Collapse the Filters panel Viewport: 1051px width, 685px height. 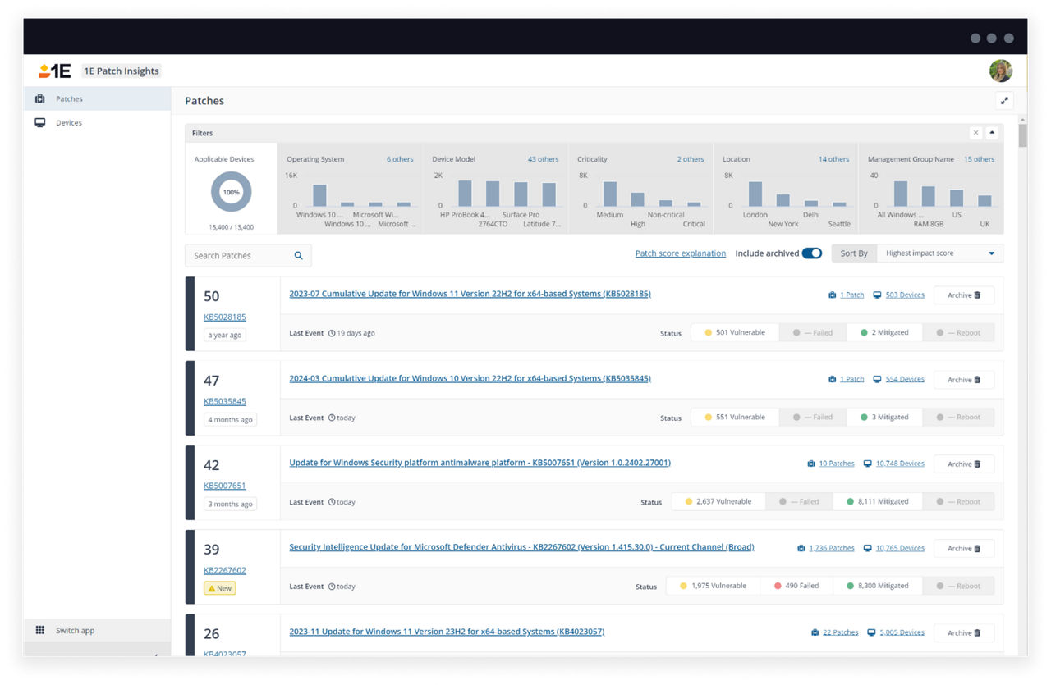pos(991,133)
